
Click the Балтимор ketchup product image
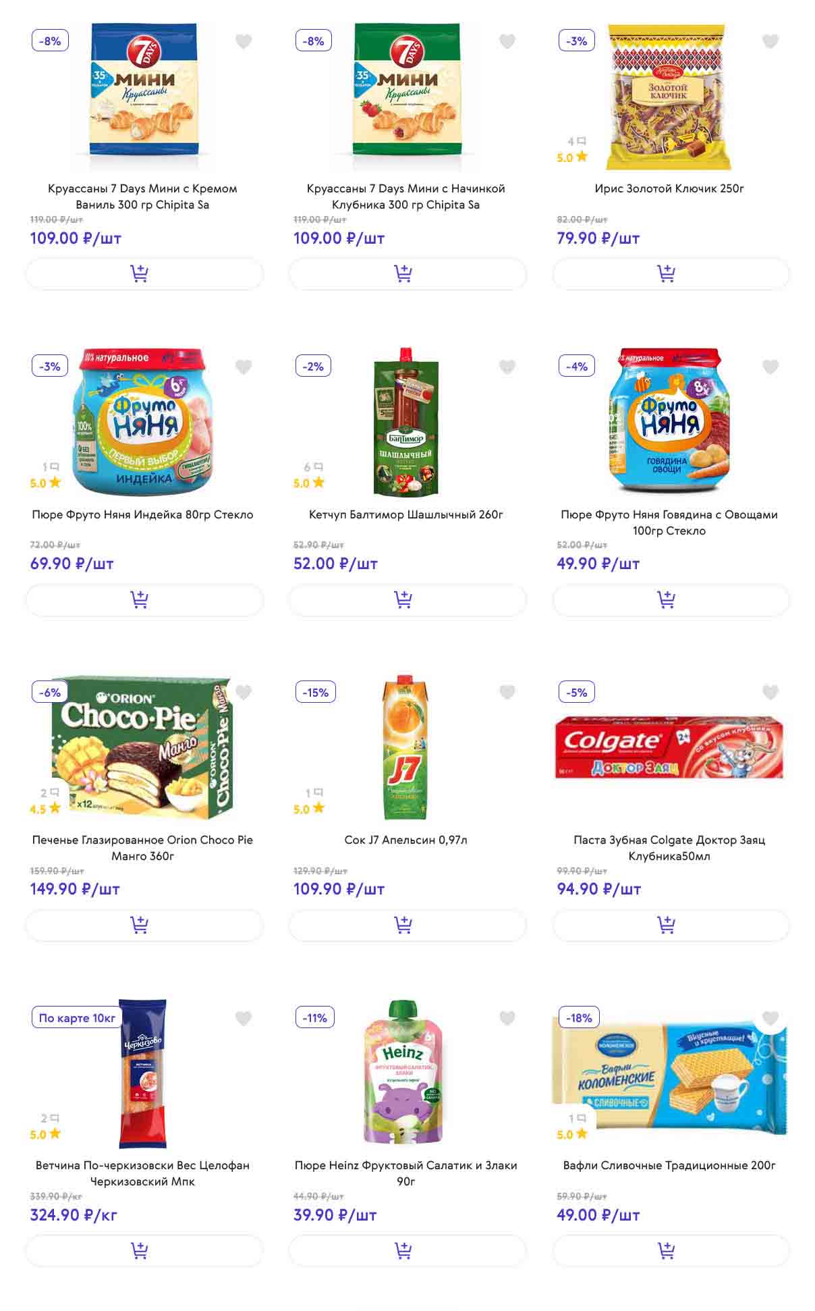coord(406,422)
